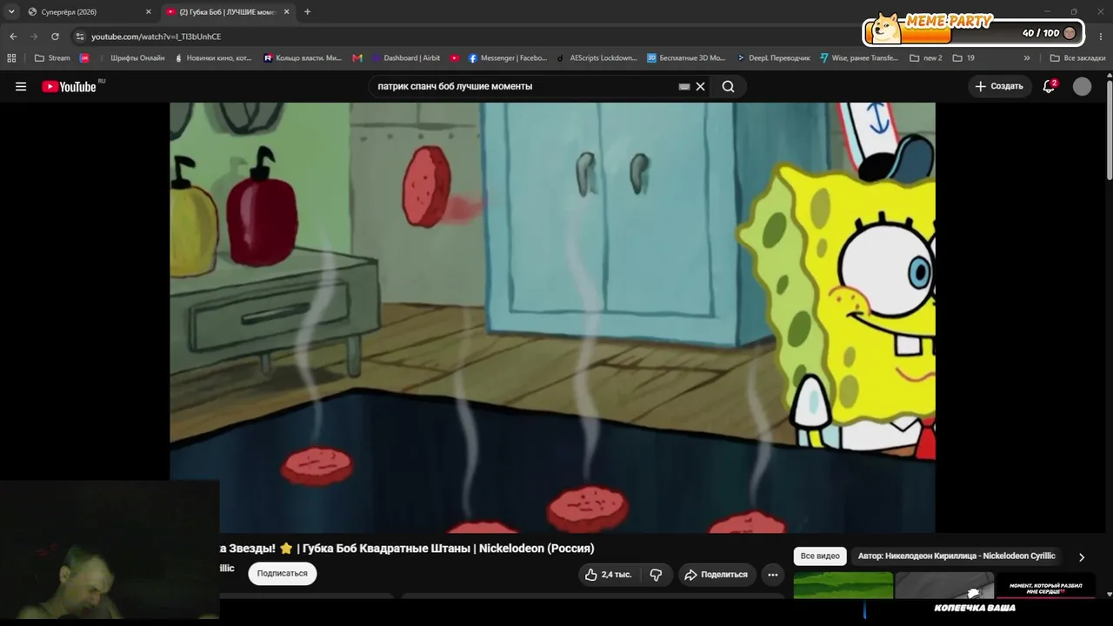
Task: Dislike the video with thumbs down
Action: [656, 574]
